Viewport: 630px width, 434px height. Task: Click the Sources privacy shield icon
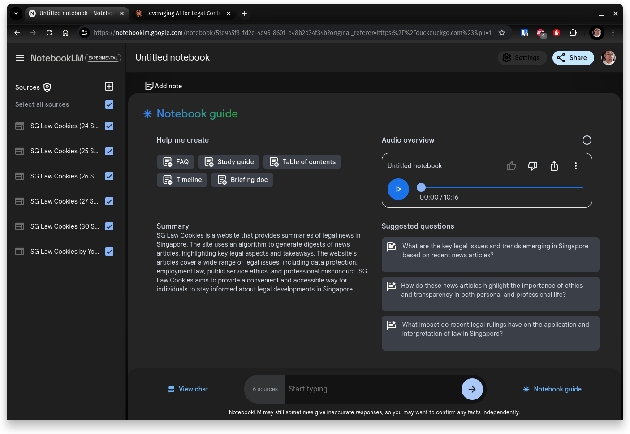47,87
